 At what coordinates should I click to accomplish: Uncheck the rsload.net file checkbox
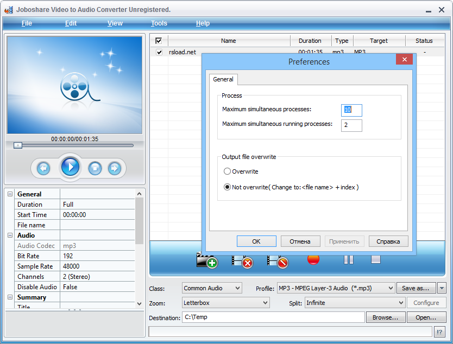click(159, 52)
